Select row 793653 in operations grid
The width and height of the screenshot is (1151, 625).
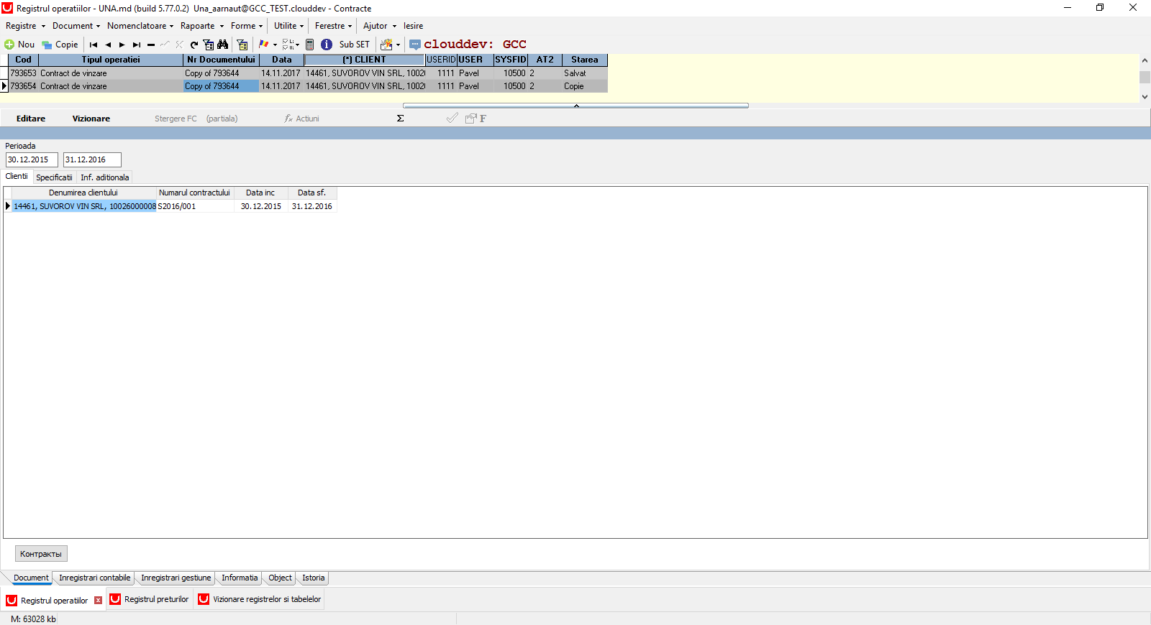308,73
